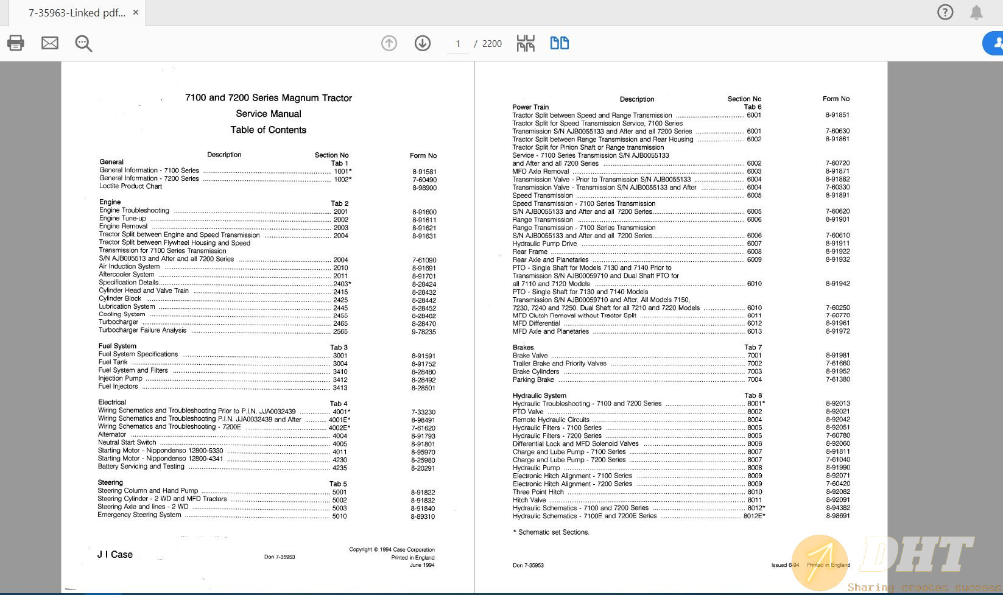
Task: Toggle the two-page view icon
Action: click(x=559, y=43)
